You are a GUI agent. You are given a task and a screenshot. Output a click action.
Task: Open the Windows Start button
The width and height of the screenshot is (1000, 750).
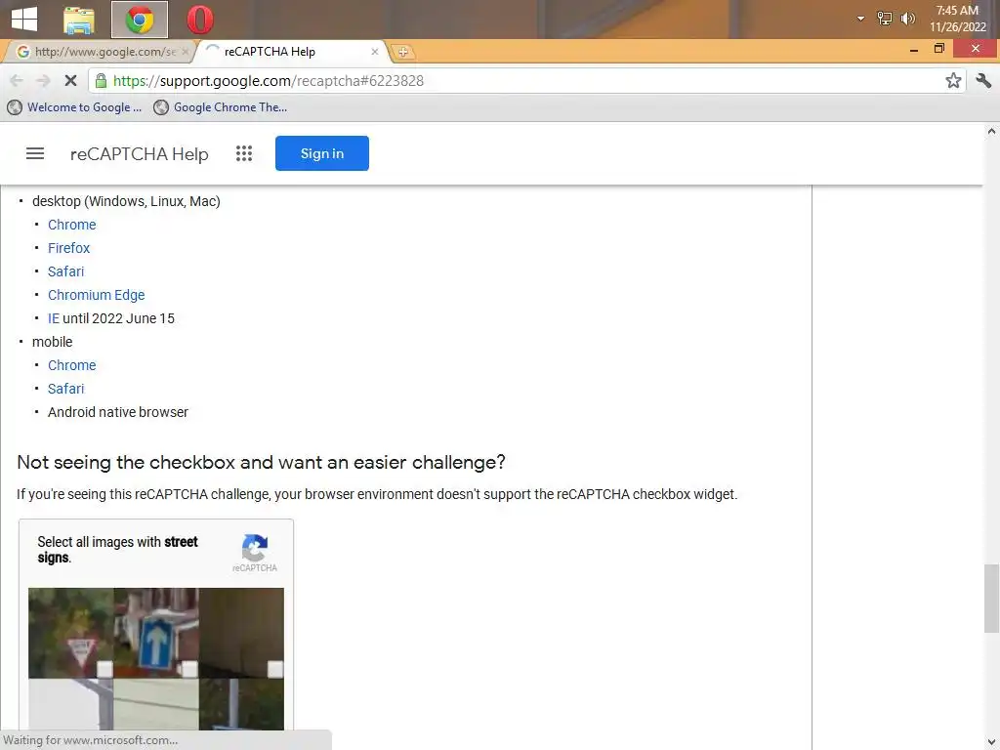point(24,20)
